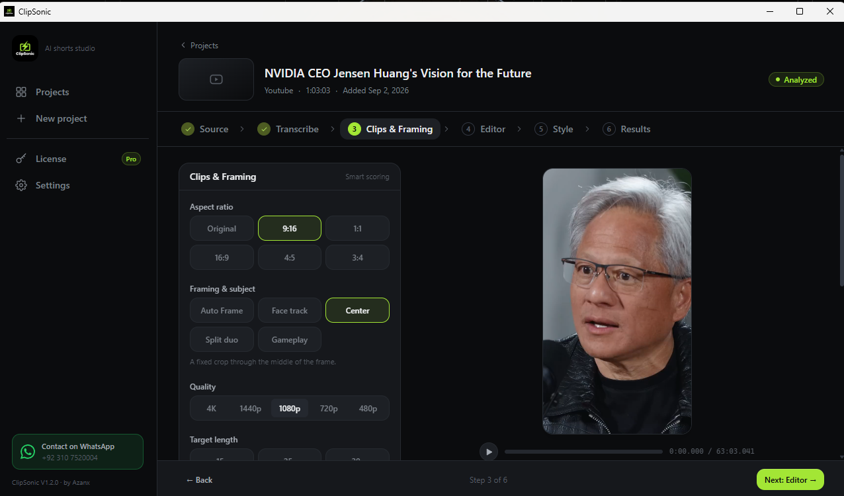Open the Clips & Framing step tab
This screenshot has height=496, width=844.
390,129
